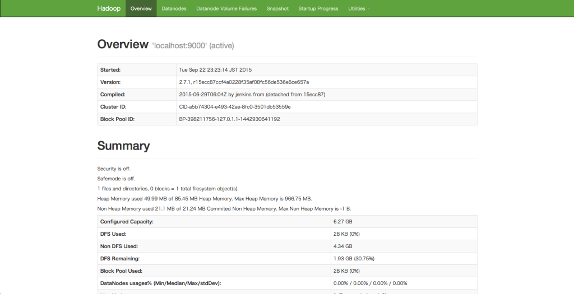Click the Block Pool ID value
This screenshot has width=574, height=294.
pos(229,119)
